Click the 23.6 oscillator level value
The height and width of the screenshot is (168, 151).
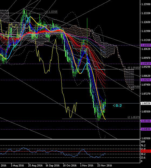coord(143,158)
